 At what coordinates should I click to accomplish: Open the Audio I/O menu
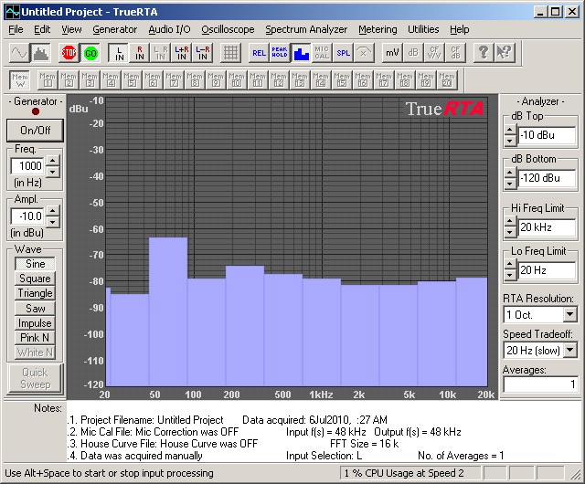169,29
